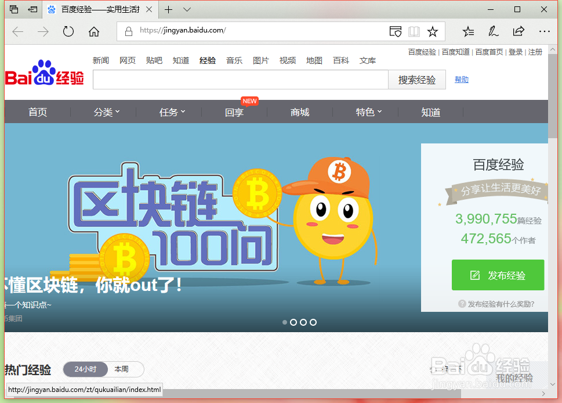Click the add notes pen icon
This screenshot has height=403, width=562.
coord(493,31)
